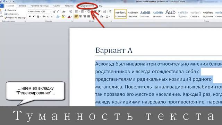Click the Clear Formatting icon
222x125 pixels.
point(71,11)
